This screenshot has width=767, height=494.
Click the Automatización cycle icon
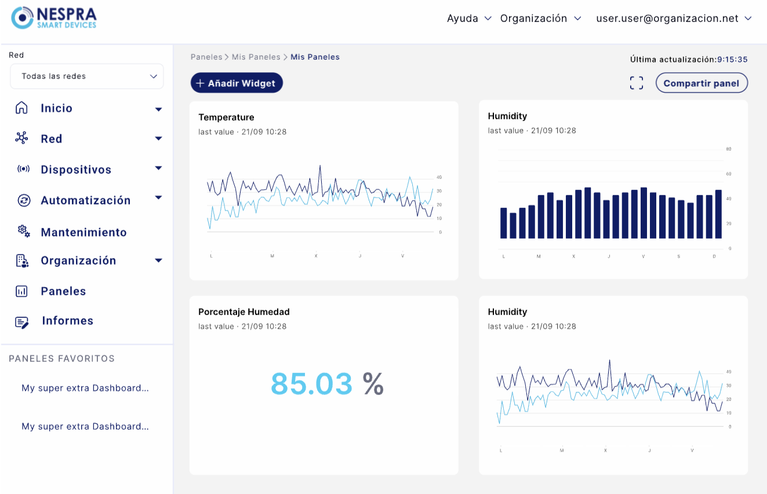[24, 200]
